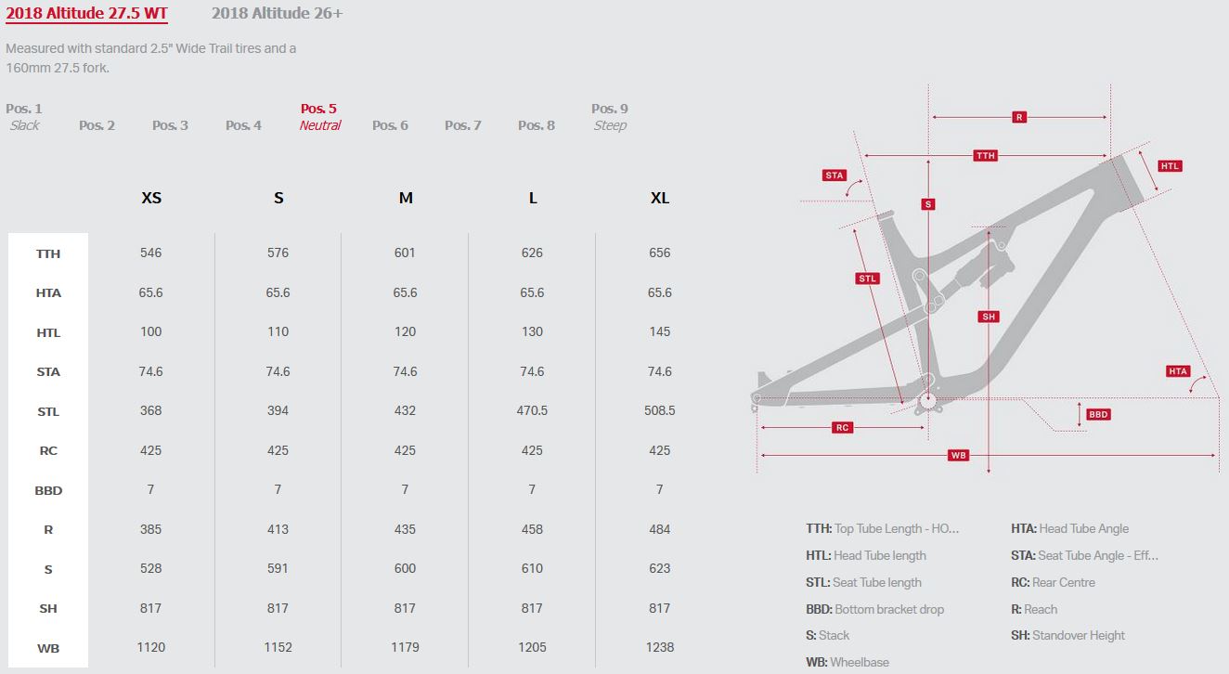1229x674 pixels.
Task: Click the STL badge along the seat tube
Action: [867, 278]
